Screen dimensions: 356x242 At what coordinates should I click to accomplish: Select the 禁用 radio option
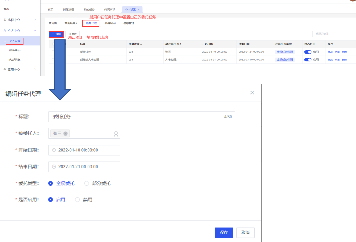click(x=77, y=200)
